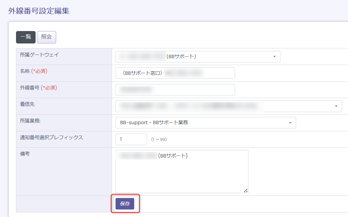Viewport: 348px width, 217px height.
Task: Click the 通知番号選択プレフィックス label
Action: coord(52,138)
